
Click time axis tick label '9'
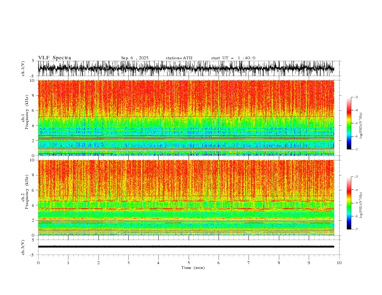click(x=309, y=263)
